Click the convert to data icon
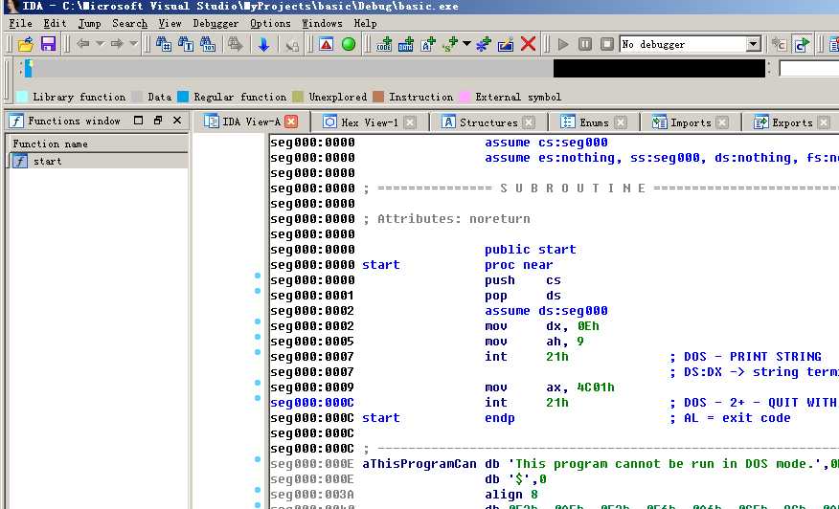 point(405,44)
